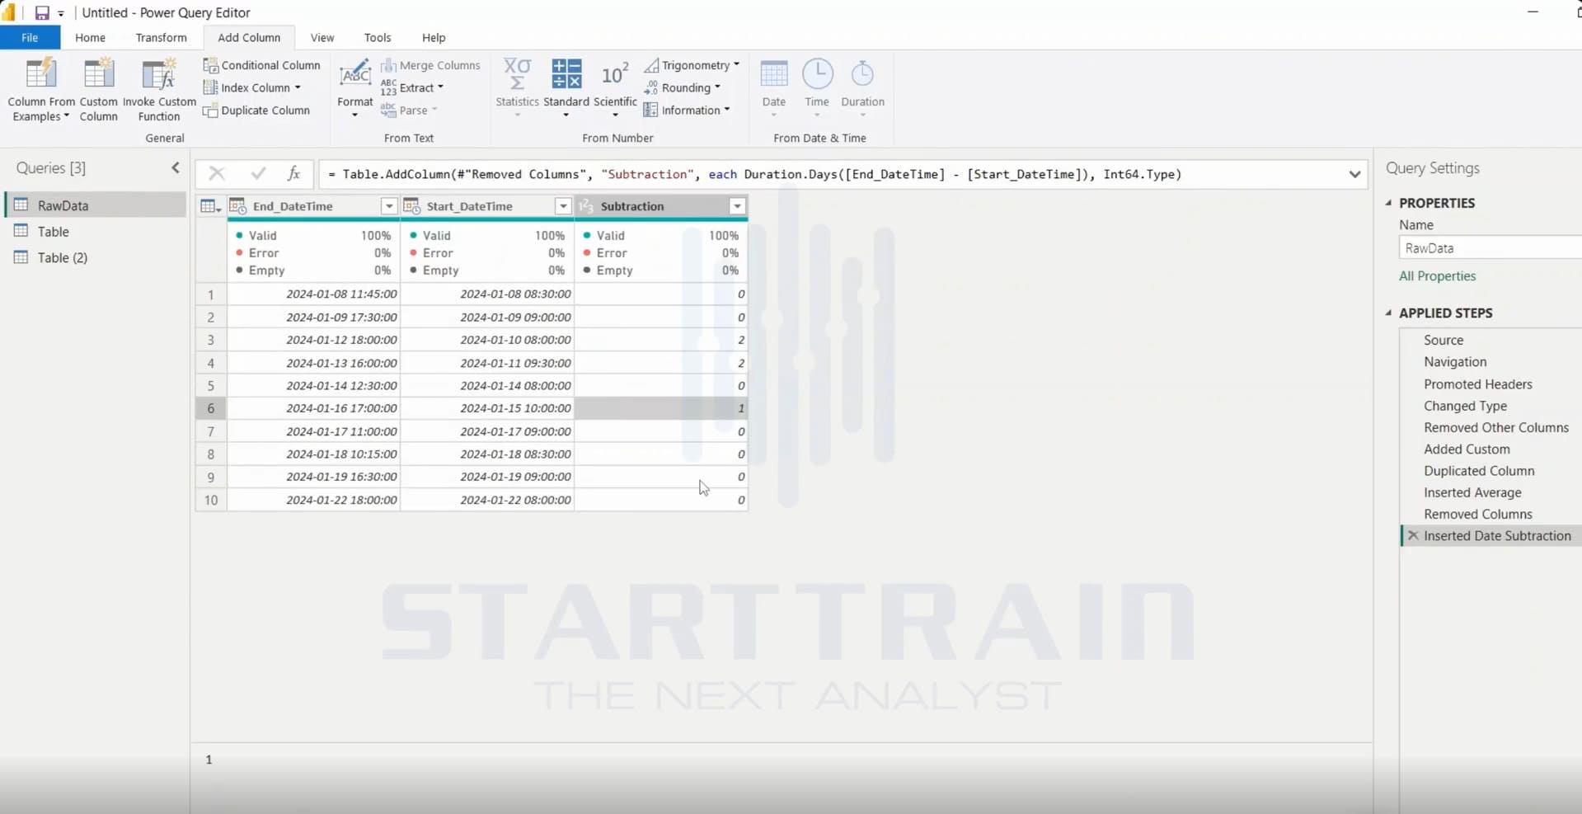The height and width of the screenshot is (814, 1582).
Task: Open the Statistics menu
Action: tap(517, 88)
